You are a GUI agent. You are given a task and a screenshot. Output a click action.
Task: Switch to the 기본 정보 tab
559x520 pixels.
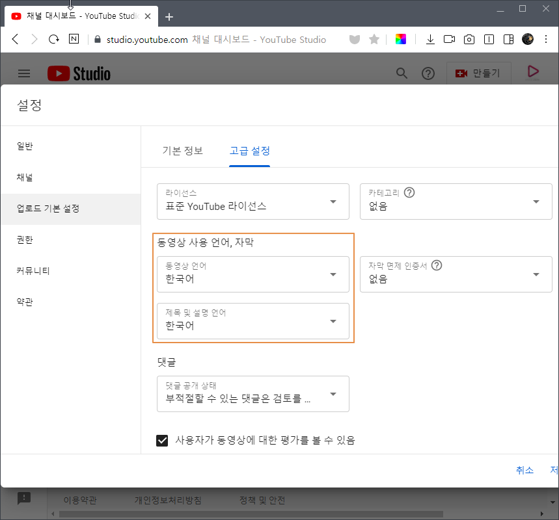tap(182, 151)
